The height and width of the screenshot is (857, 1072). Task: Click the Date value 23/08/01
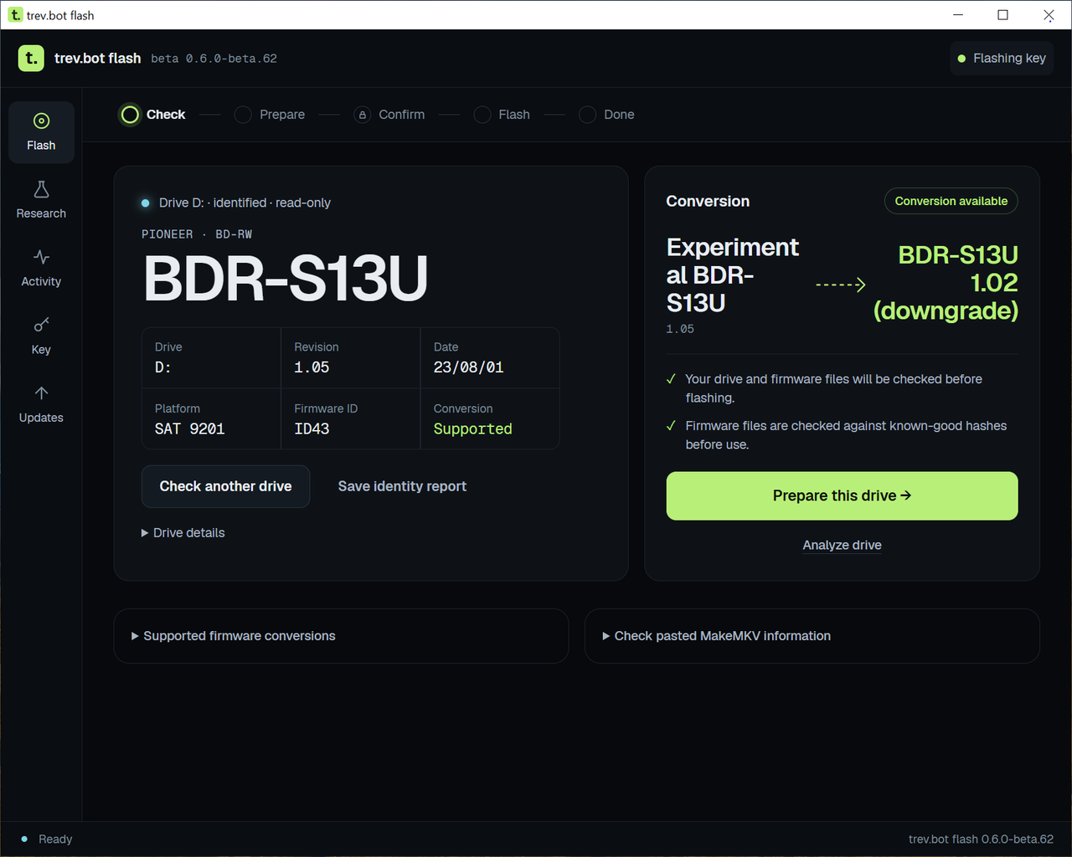coord(468,367)
